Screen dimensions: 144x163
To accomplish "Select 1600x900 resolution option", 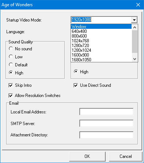I will (x=101, y=55).
